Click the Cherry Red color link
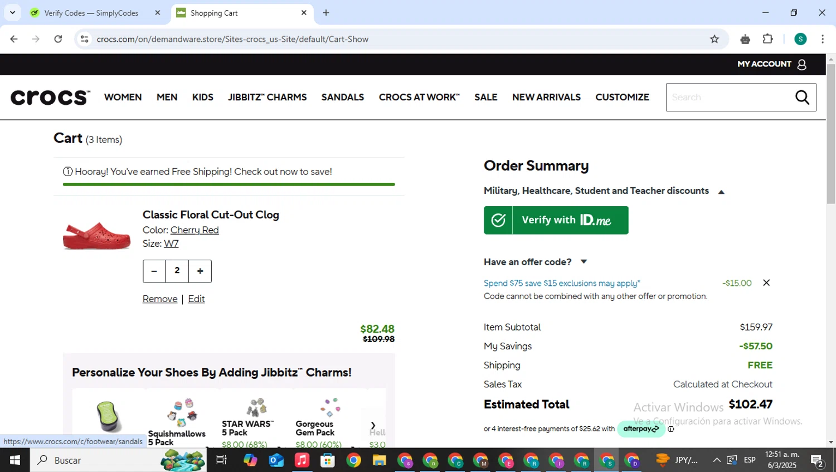Viewport: 836px width, 472px height. [195, 230]
